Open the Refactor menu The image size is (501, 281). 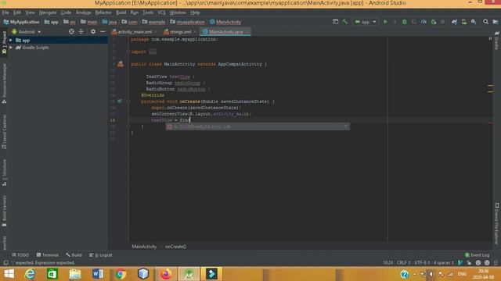click(x=103, y=12)
